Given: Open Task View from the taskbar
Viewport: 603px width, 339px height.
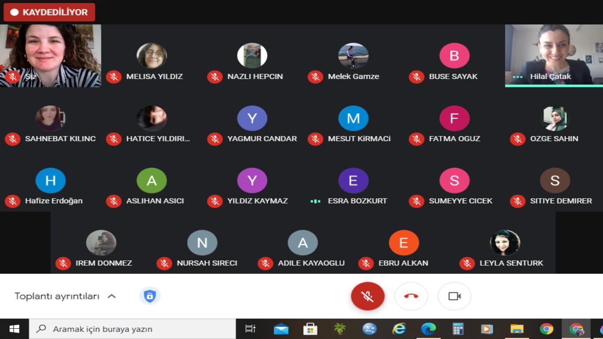Looking at the screenshot, I should tap(250, 329).
